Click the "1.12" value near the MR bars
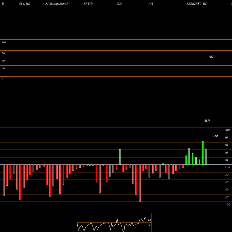Screen dimensions: 232x232 point(215,136)
